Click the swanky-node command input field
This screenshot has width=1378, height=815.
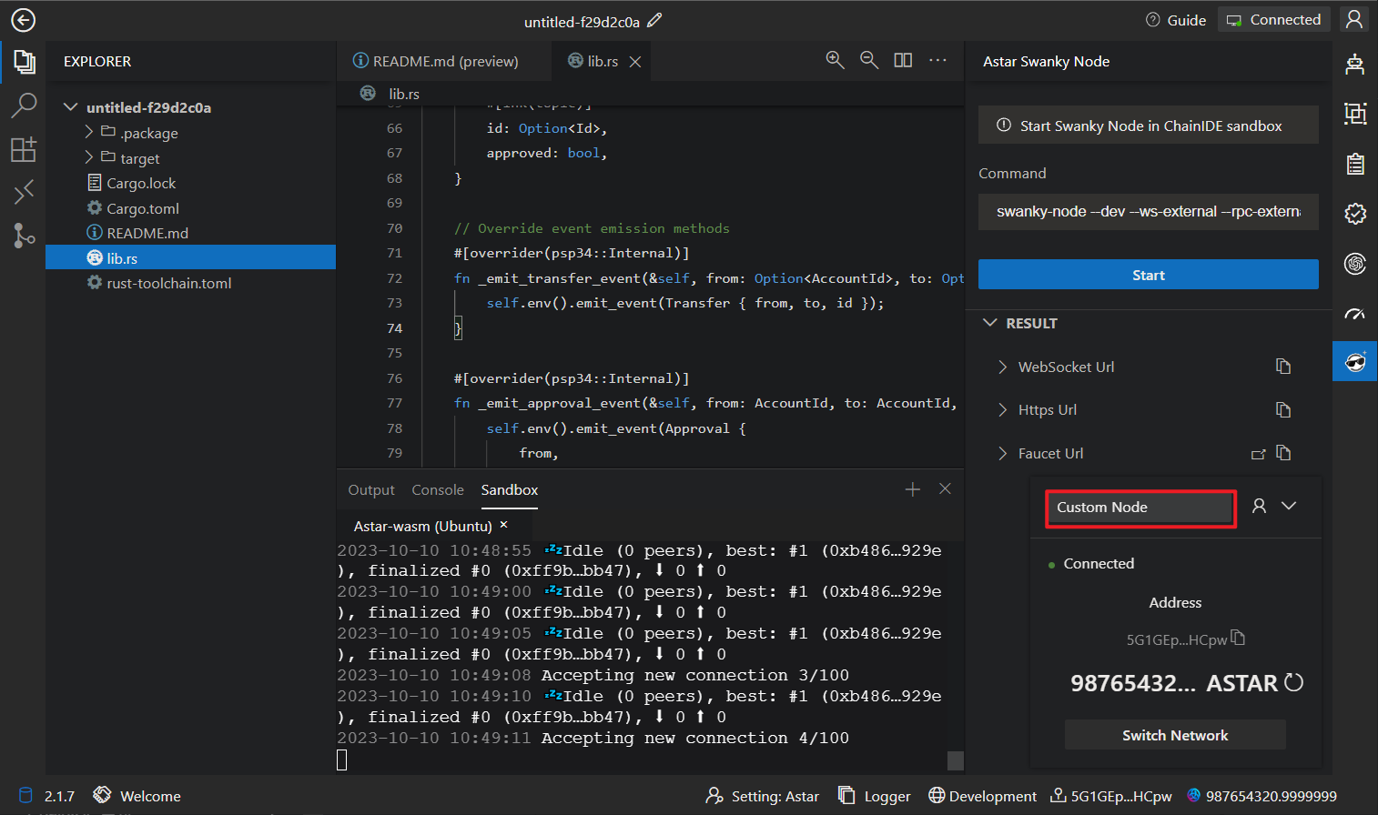(1148, 212)
